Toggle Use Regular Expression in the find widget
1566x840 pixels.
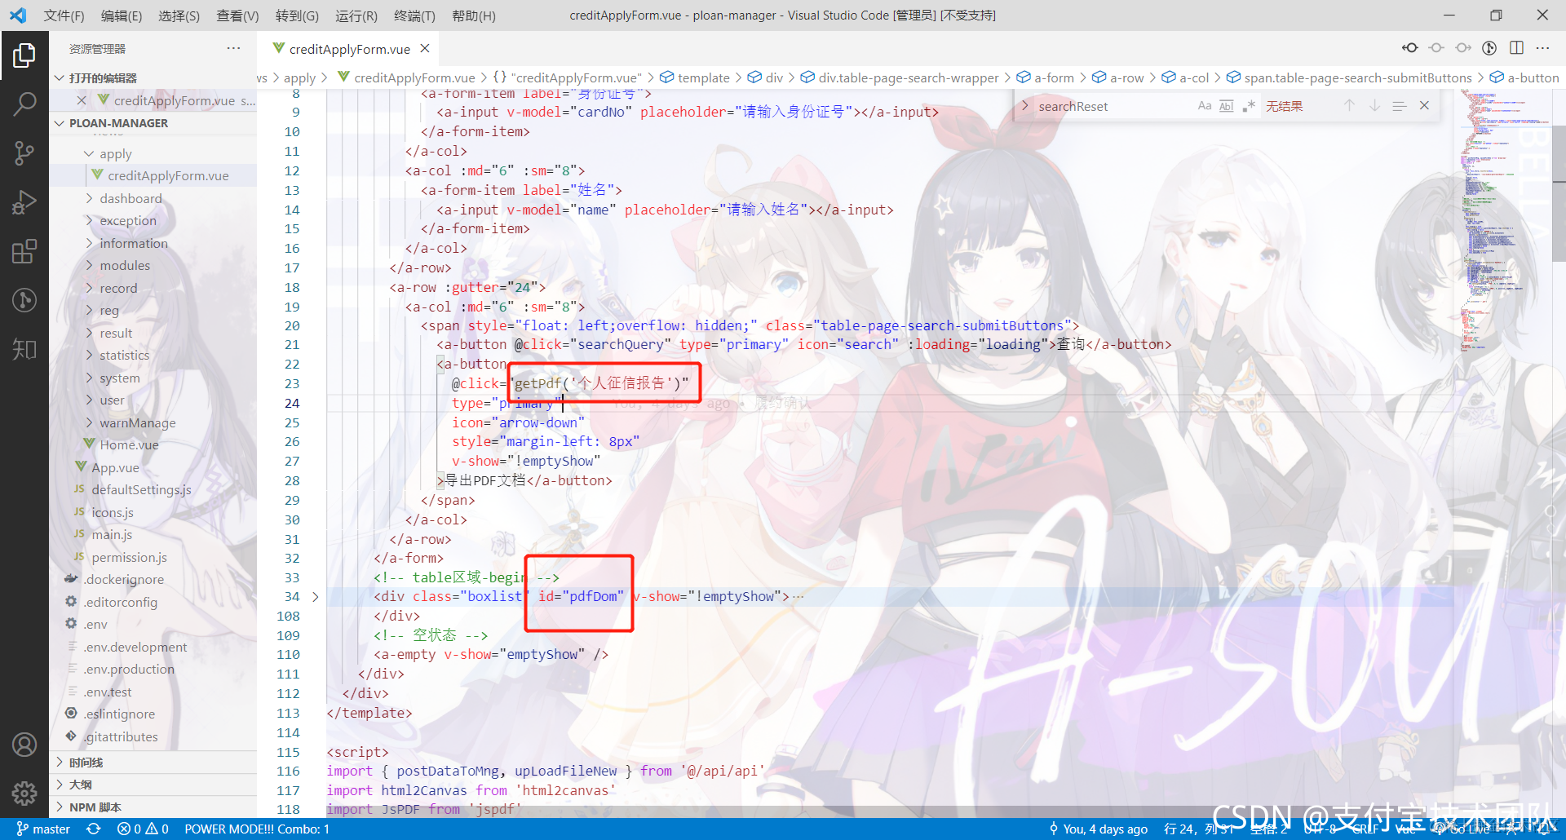coord(1248,106)
